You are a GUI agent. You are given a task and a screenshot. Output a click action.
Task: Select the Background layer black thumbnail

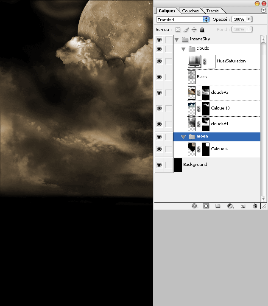point(178,165)
